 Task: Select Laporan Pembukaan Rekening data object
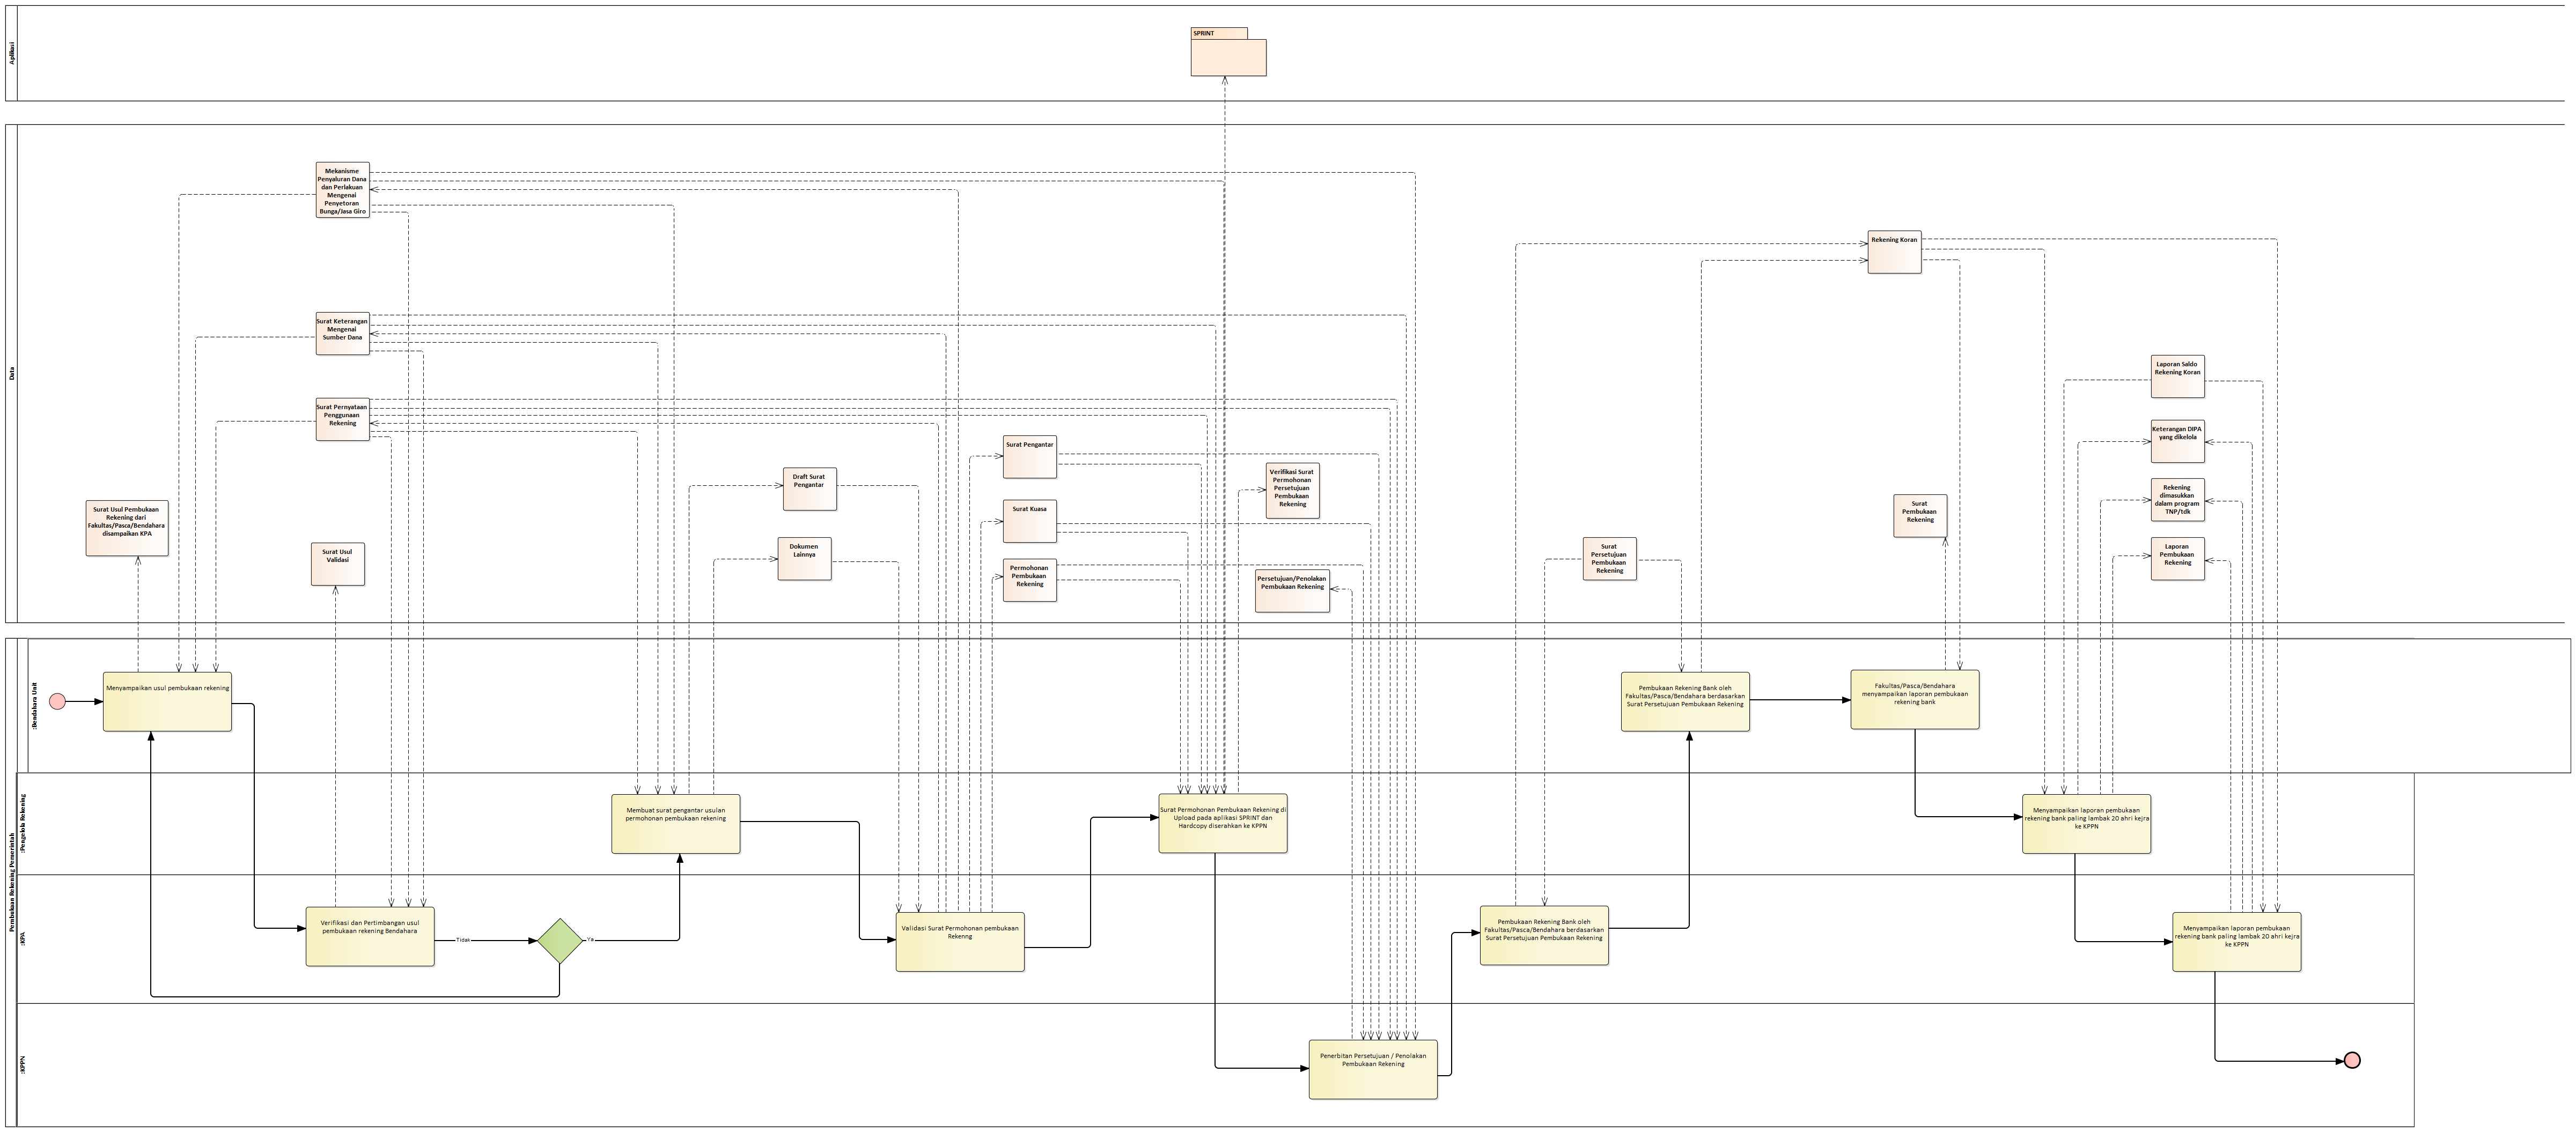2177,559
